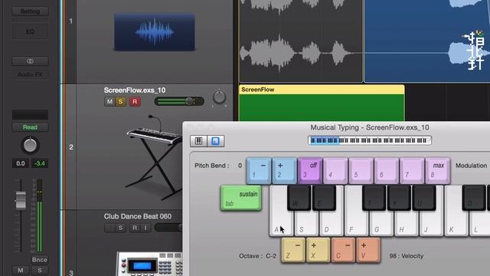Toggle the stereo link icon in channel strip
The image size is (490, 276).
coord(30,61)
